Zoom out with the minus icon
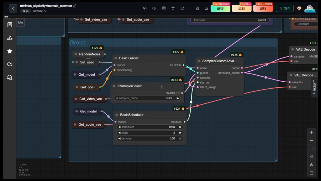This screenshot has width=321, height=181. coord(312,140)
